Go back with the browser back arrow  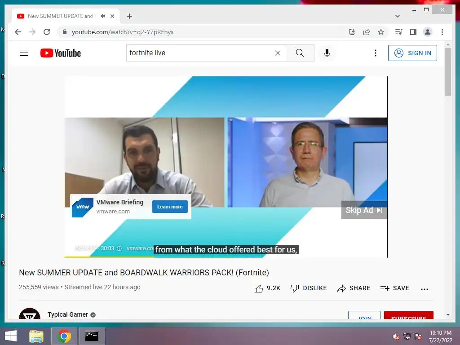[x=18, y=32]
